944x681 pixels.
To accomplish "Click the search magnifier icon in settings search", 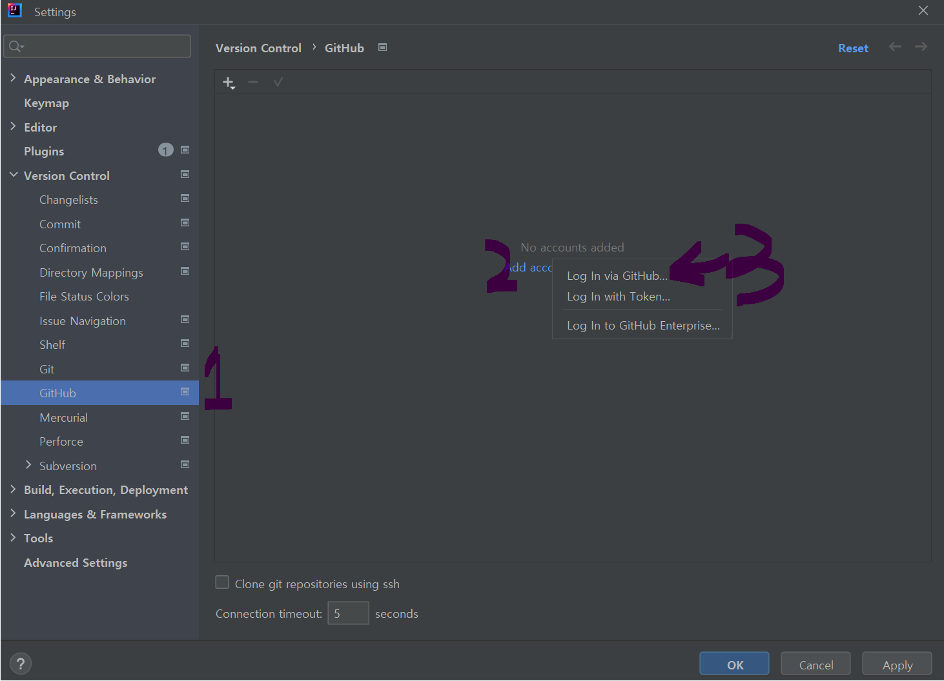I will [x=15, y=46].
